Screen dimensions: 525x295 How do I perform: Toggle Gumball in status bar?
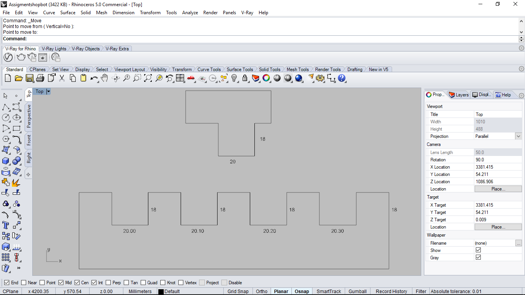point(358,292)
